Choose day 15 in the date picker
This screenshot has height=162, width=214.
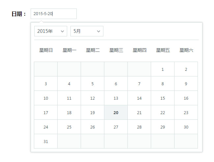(x=163, y=98)
